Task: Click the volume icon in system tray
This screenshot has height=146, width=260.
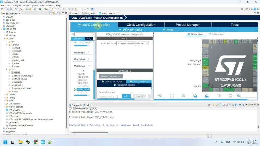Action: 239,142
